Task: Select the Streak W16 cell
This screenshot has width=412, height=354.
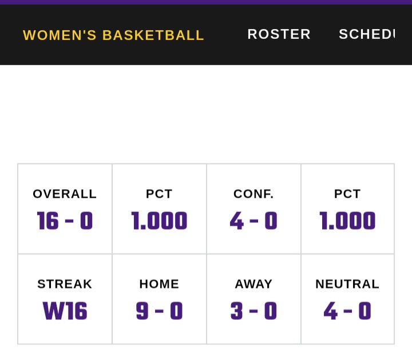Action: point(65,299)
